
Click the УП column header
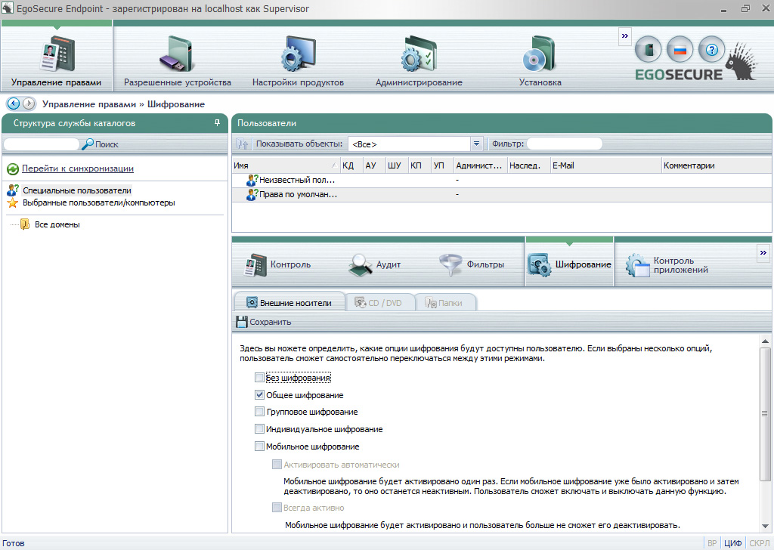point(442,165)
